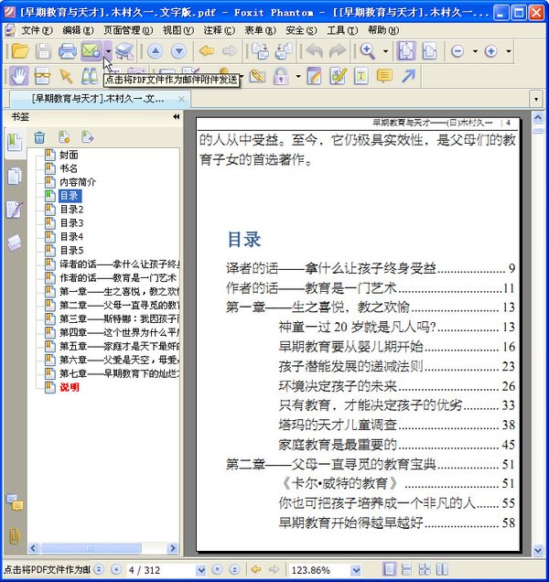Go to previous page with up arrow
Image resolution: width=549 pixels, height=582 pixels.
click(x=156, y=51)
